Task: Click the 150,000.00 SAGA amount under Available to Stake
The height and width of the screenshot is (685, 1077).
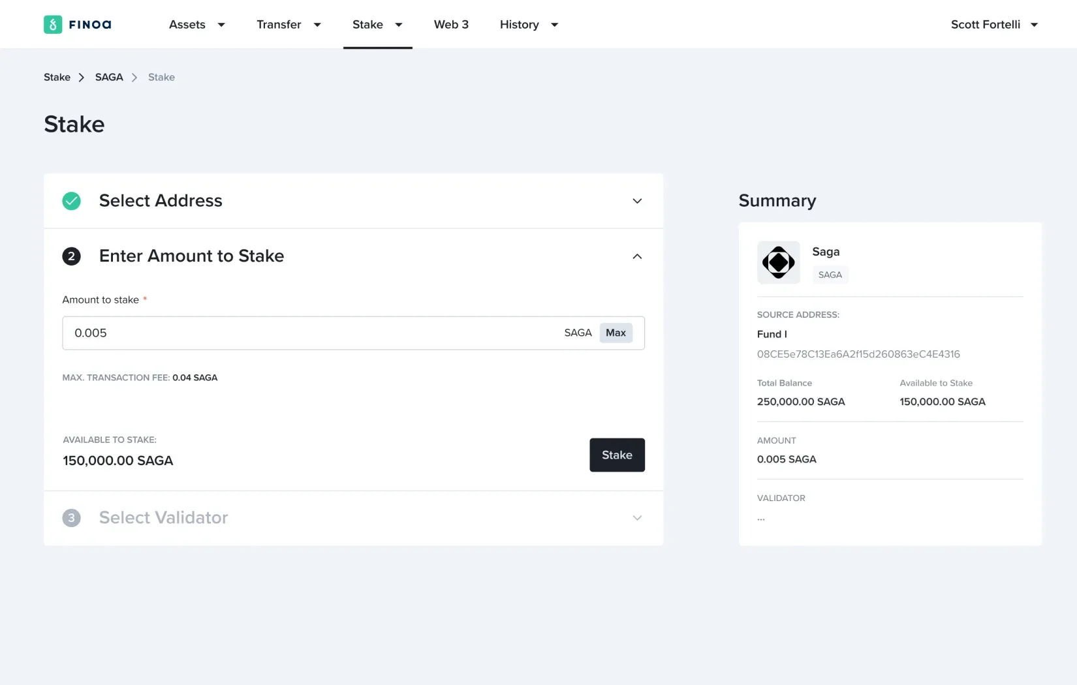Action: (117, 461)
